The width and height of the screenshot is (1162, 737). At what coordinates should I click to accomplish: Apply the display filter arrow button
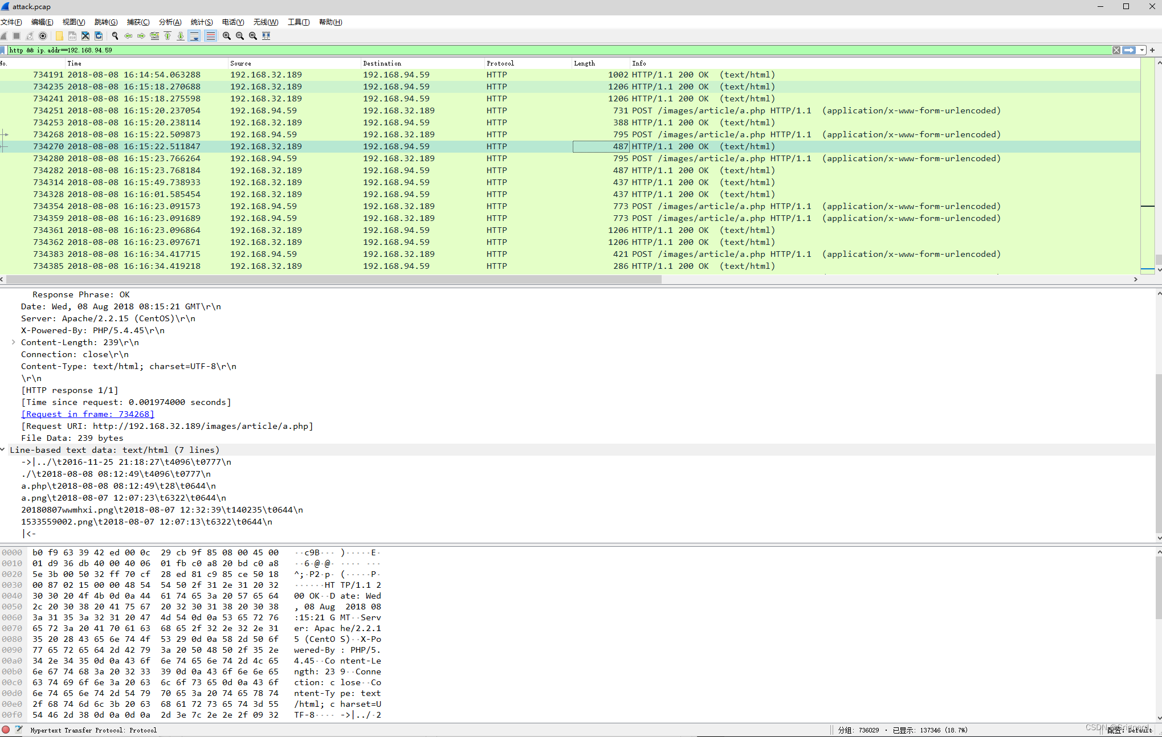coord(1129,50)
